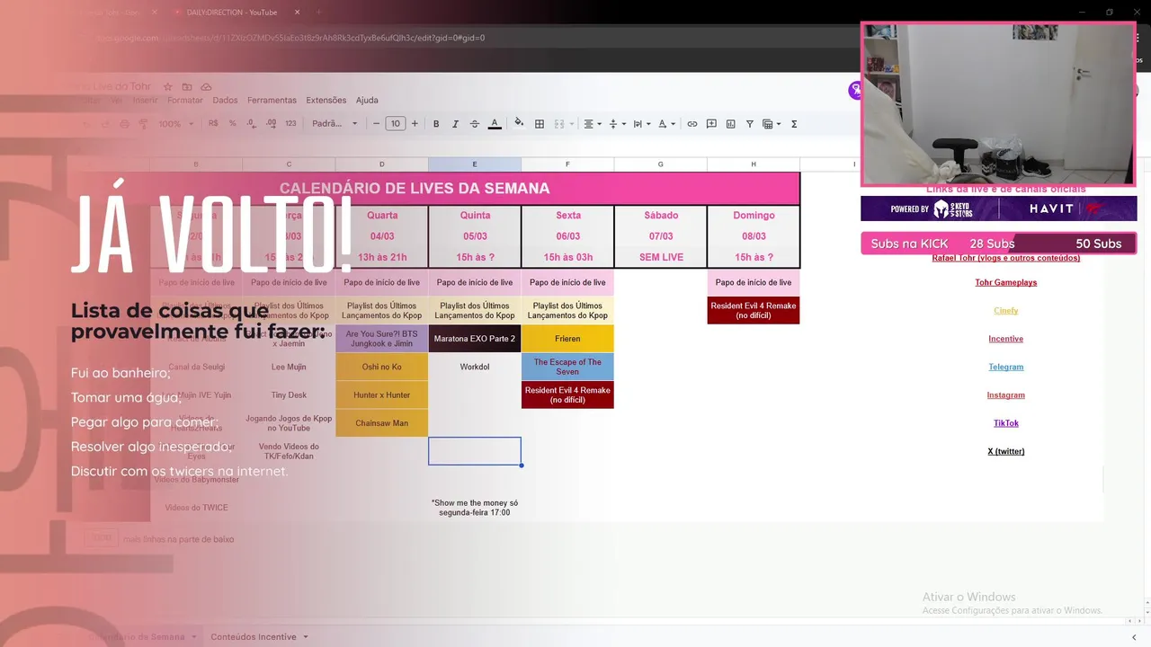Open text wrapping dropdown

[641, 124]
